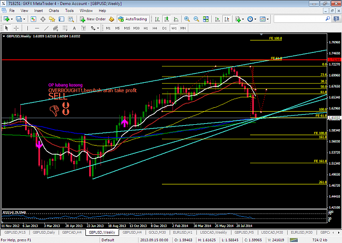Open the Help menu

[102, 10]
